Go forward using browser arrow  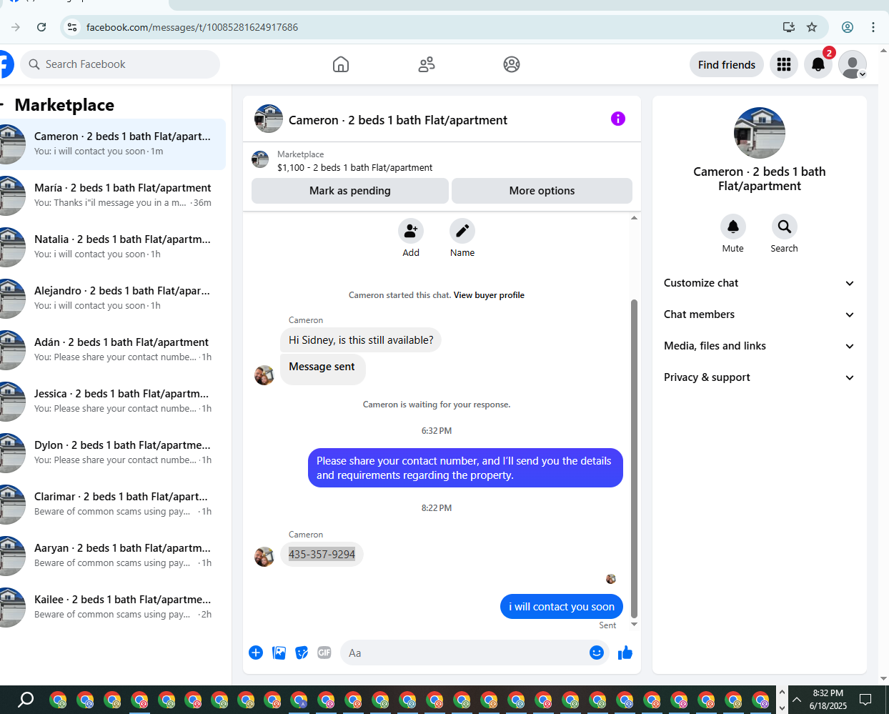pos(16,27)
